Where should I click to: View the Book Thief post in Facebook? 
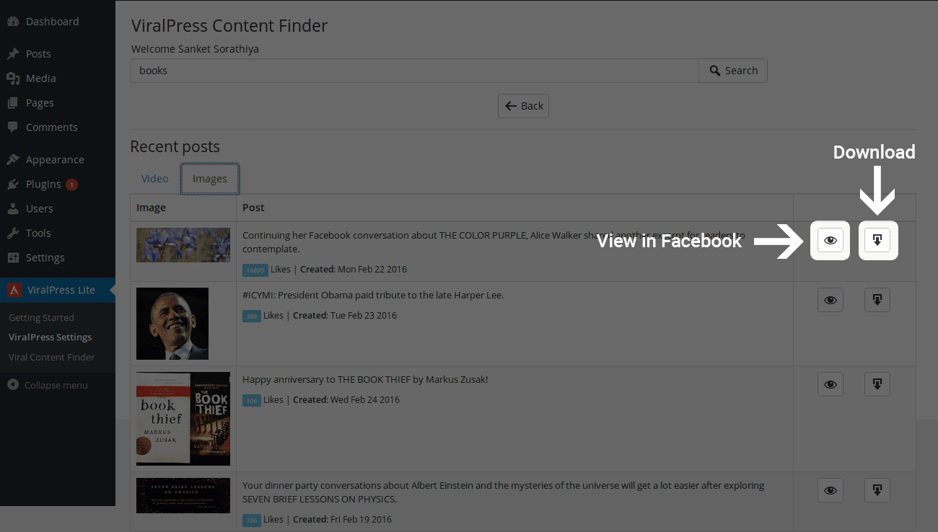(x=830, y=384)
